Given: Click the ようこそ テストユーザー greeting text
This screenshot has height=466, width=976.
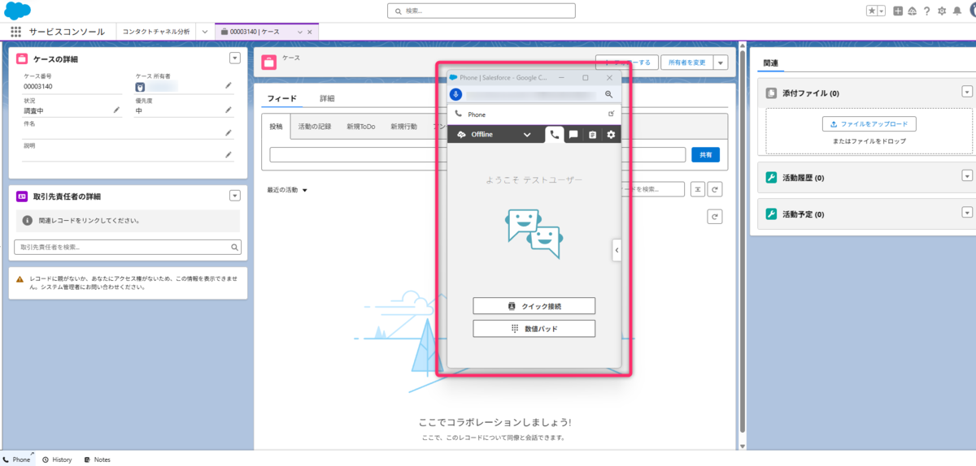Looking at the screenshot, I should 534,179.
